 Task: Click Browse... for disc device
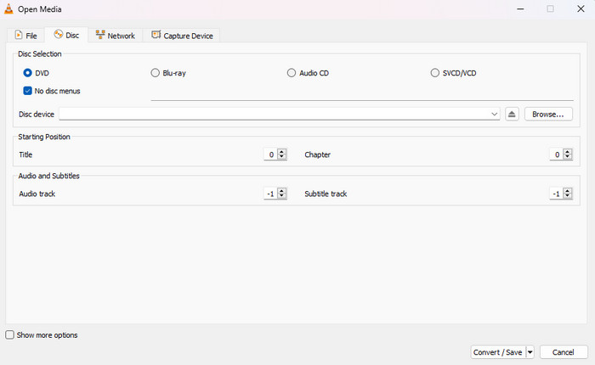click(x=548, y=114)
